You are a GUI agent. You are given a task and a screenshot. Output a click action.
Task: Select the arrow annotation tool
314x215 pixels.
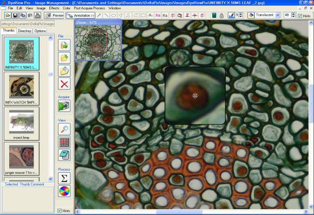(99, 15)
